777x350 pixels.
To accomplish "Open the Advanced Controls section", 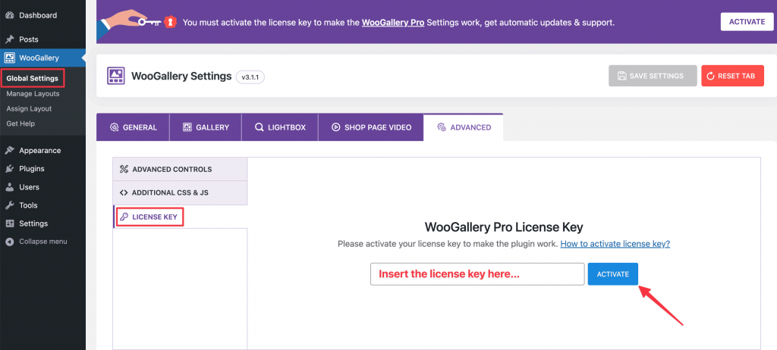I will click(181, 169).
